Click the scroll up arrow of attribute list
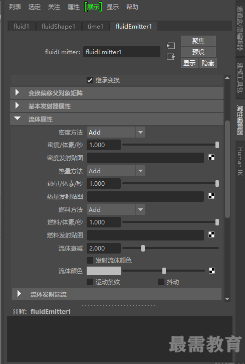Image resolution: width=245 pixels, height=364 pixels. tap(227, 78)
